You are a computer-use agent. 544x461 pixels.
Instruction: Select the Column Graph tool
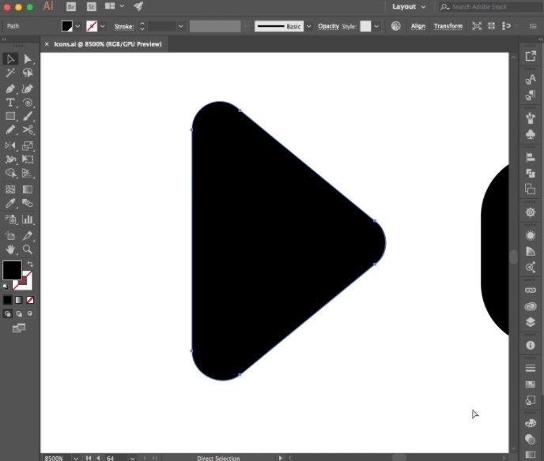pos(28,219)
